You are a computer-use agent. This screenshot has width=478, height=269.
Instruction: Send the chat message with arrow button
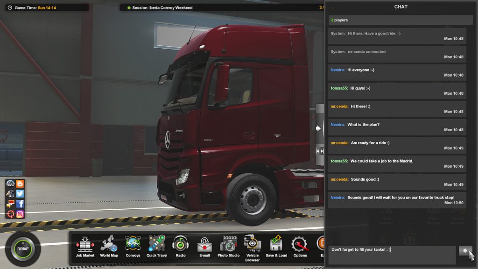(465, 251)
